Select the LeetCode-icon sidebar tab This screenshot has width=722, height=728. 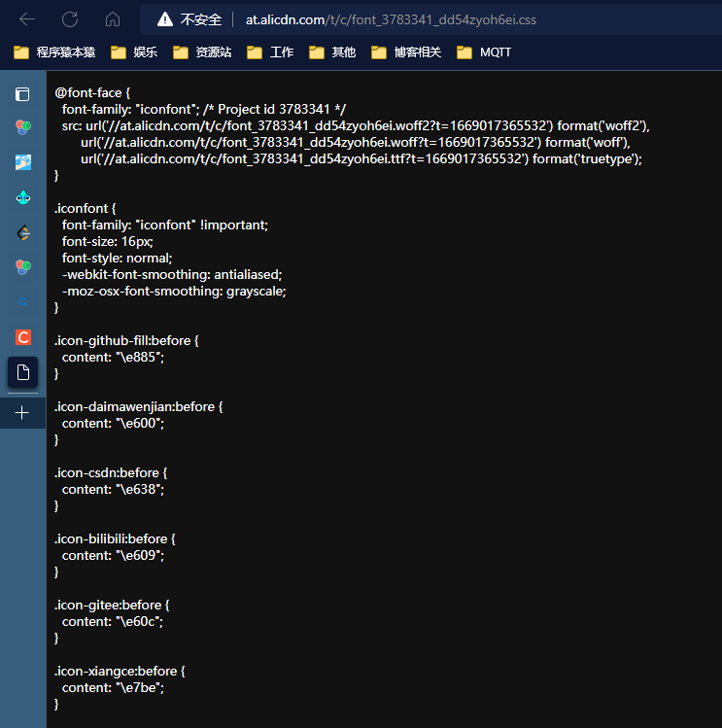(x=22, y=232)
